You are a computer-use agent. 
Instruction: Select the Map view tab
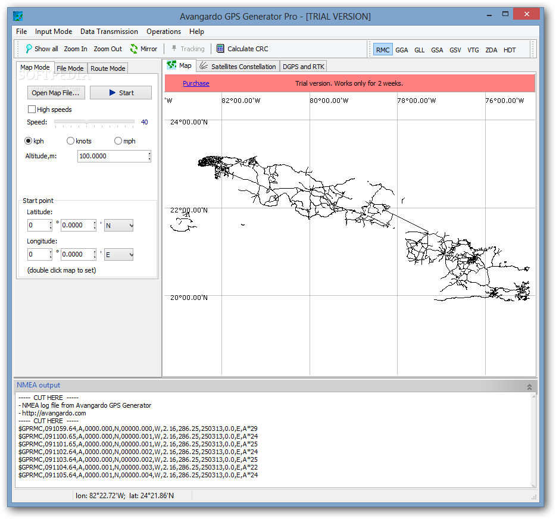pyautogui.click(x=179, y=65)
